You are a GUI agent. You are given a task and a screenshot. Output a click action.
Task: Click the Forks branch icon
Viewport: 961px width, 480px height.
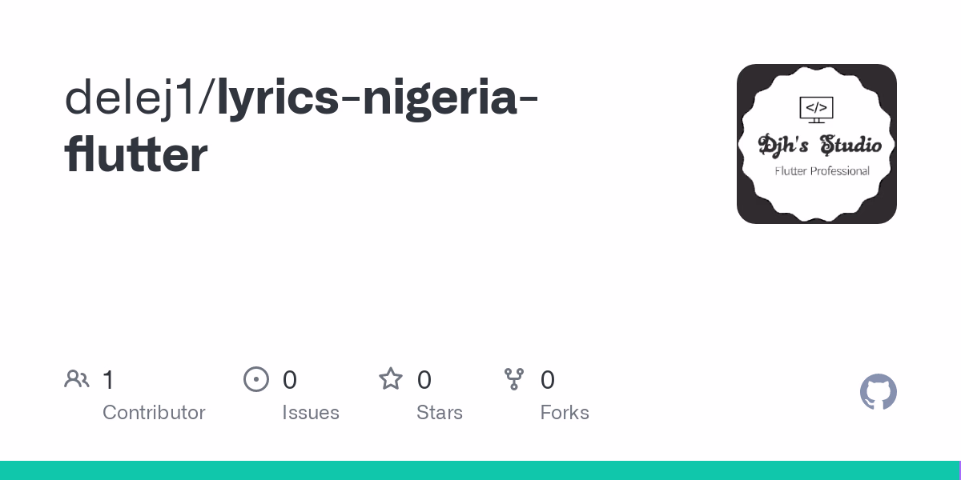(514, 379)
